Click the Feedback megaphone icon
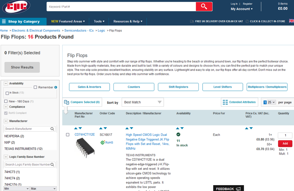 (x=238, y=189)
